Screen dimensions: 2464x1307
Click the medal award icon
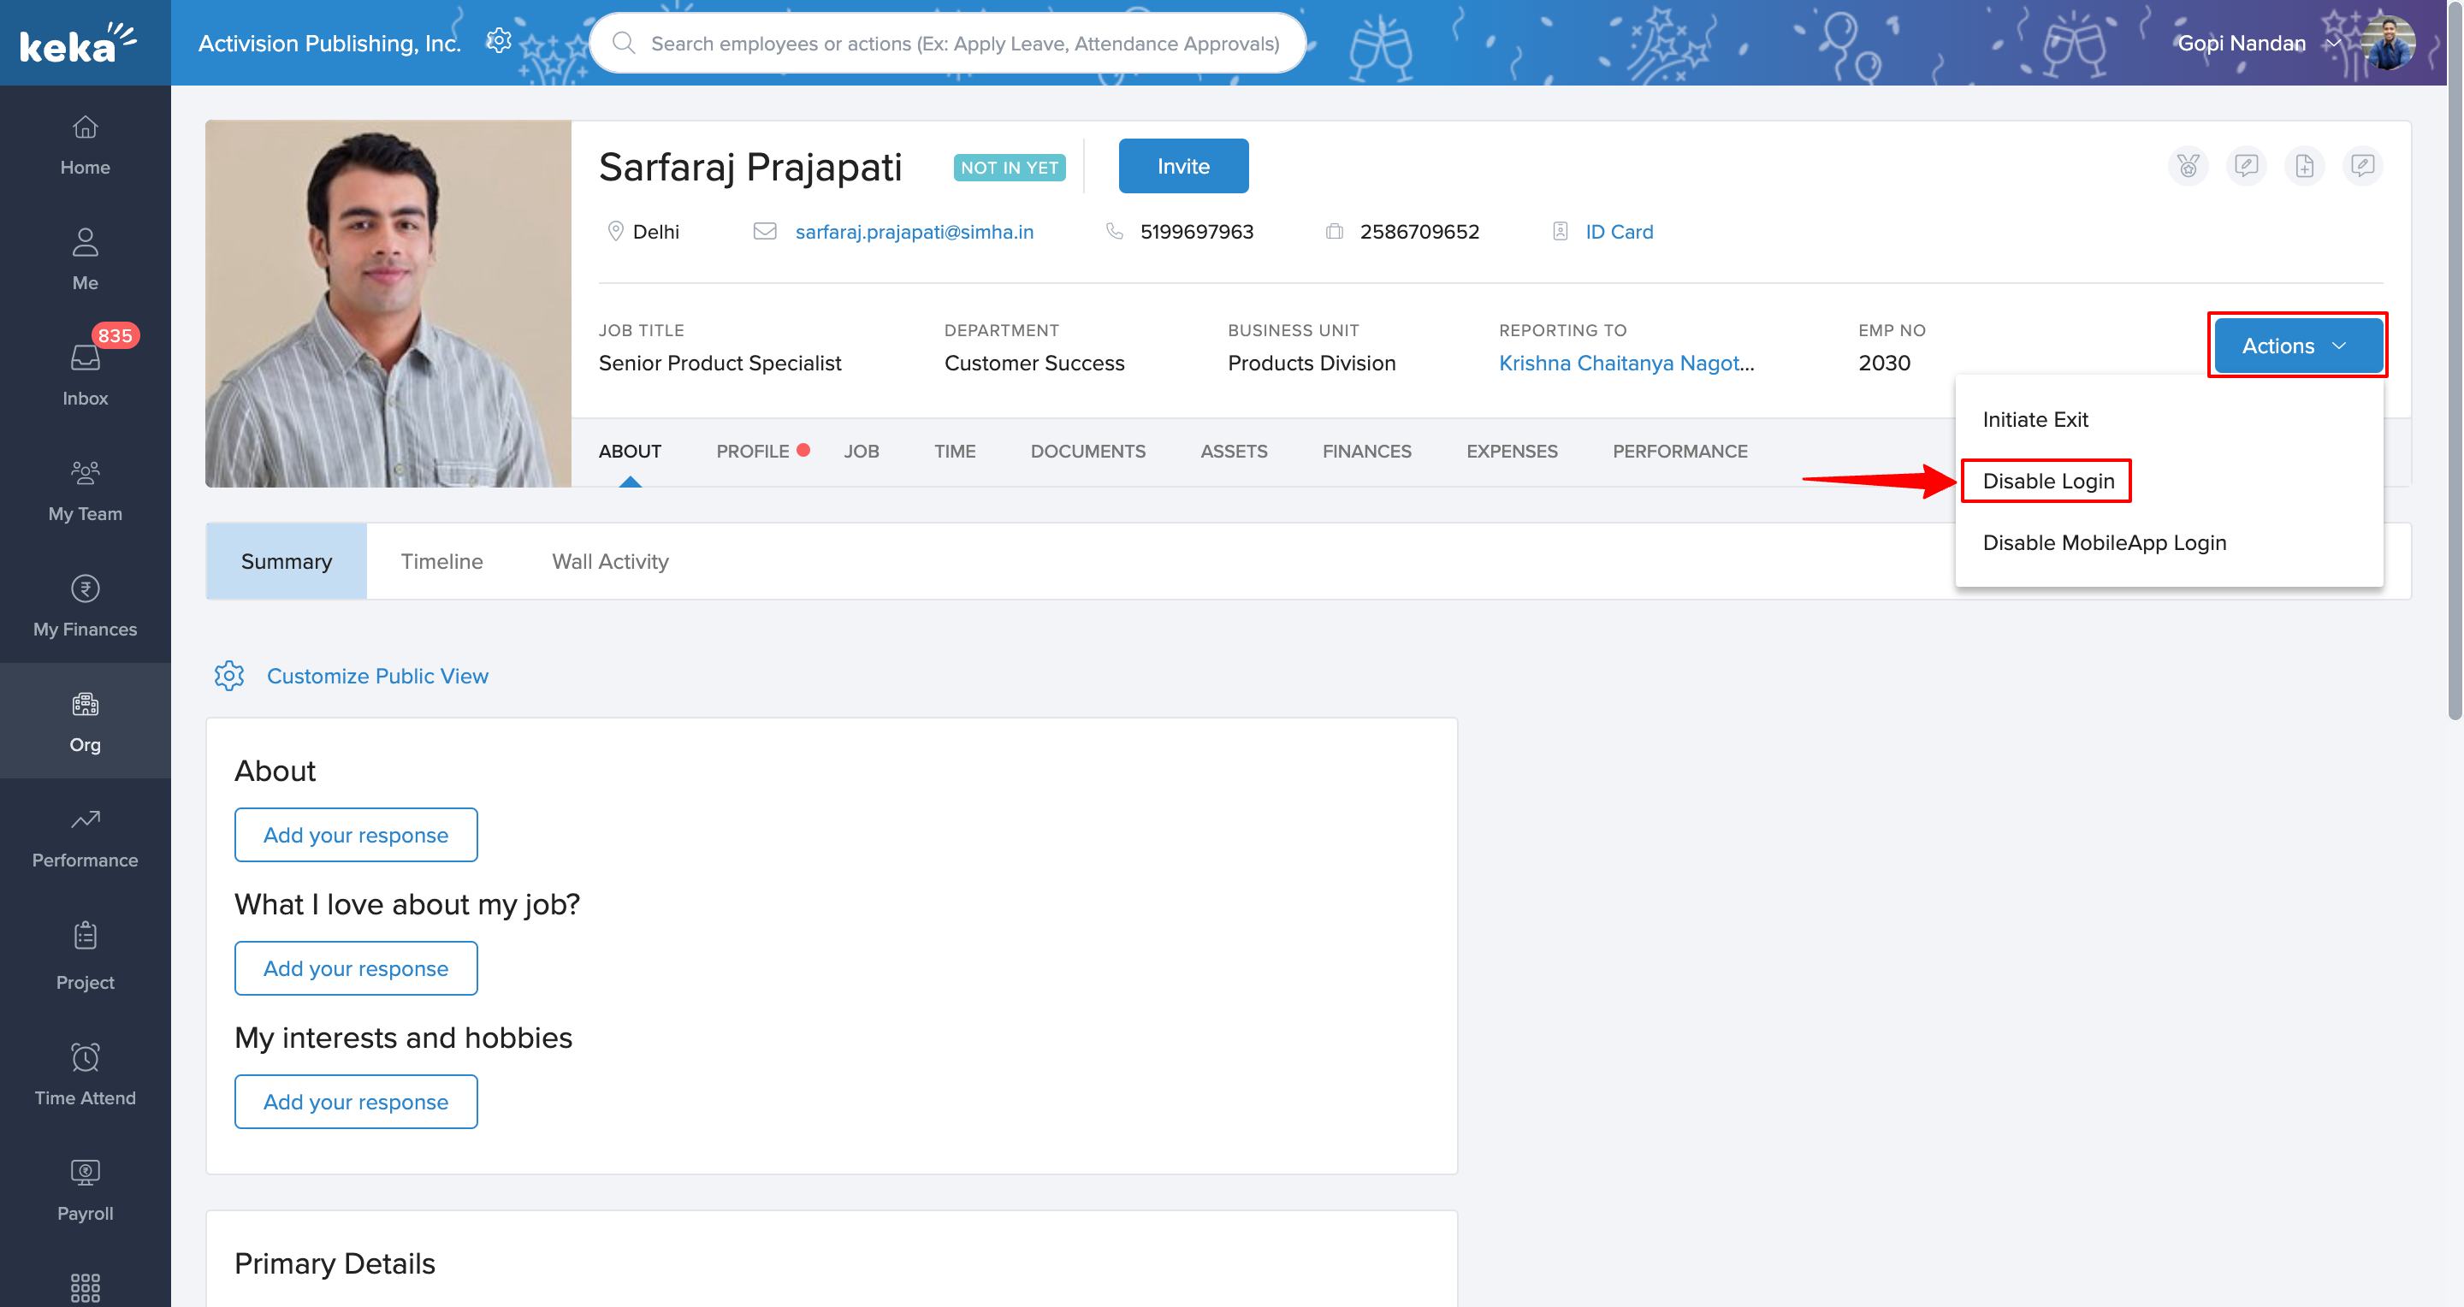click(x=2188, y=166)
